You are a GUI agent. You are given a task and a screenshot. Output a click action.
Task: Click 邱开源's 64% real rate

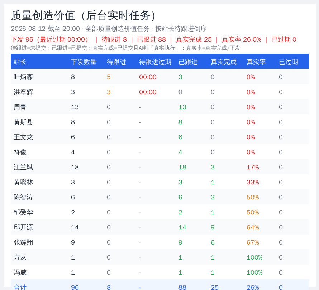[253, 227]
